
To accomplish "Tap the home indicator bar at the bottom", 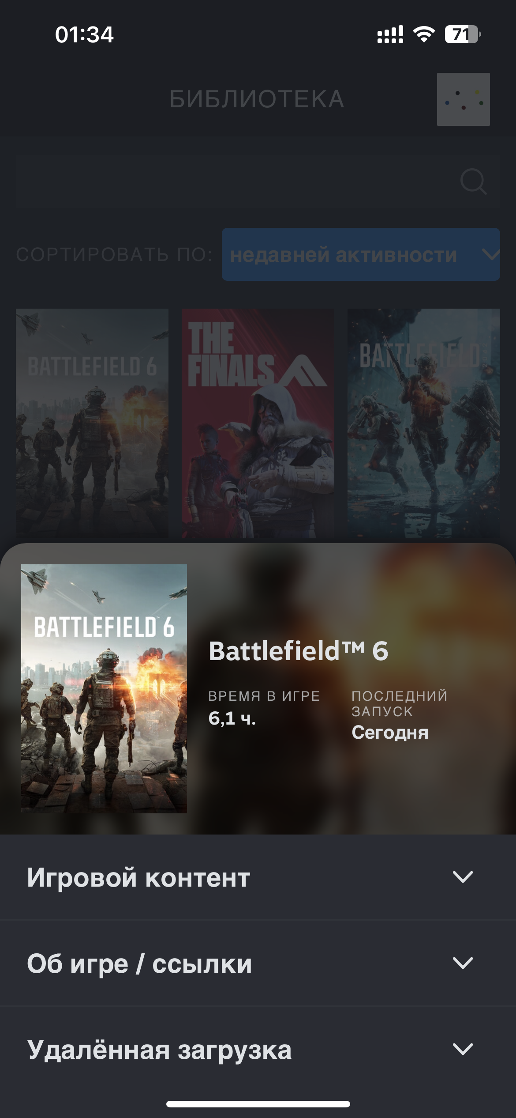I will point(258,1104).
